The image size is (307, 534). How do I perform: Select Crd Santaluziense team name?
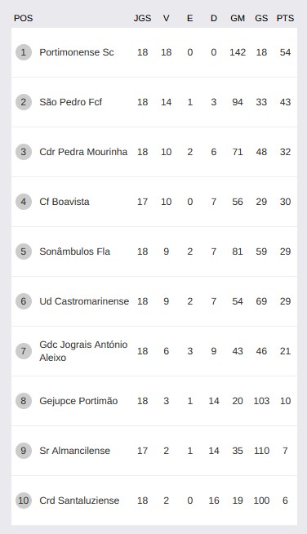click(x=79, y=501)
